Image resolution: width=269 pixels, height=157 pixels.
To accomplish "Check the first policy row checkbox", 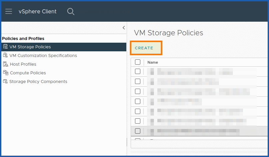I will pos(138,71).
